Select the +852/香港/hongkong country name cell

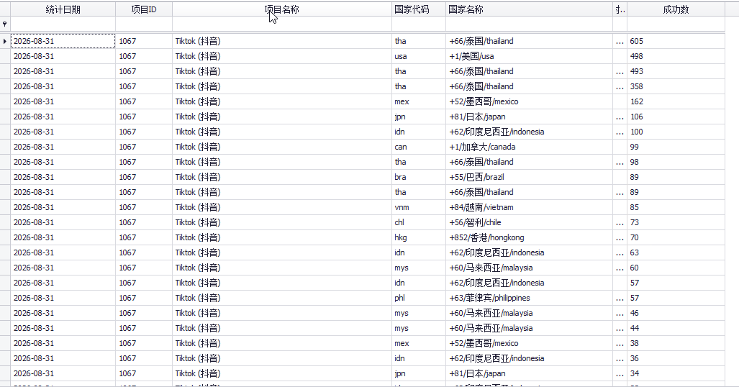click(x=530, y=237)
